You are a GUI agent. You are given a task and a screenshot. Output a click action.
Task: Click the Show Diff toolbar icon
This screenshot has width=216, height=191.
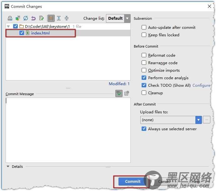pyautogui.click(x=10, y=18)
